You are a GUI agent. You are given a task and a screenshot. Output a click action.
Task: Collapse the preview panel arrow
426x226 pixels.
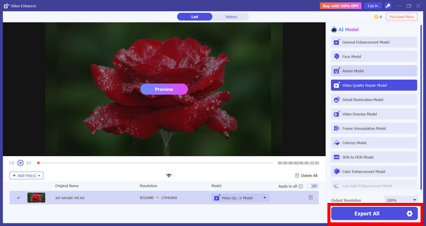(169, 175)
